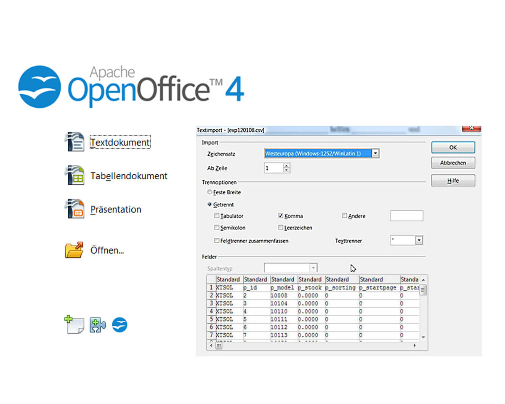This screenshot has width=505, height=404.
Task: Click the small OpenOffice info bird icon
Action: point(120,325)
